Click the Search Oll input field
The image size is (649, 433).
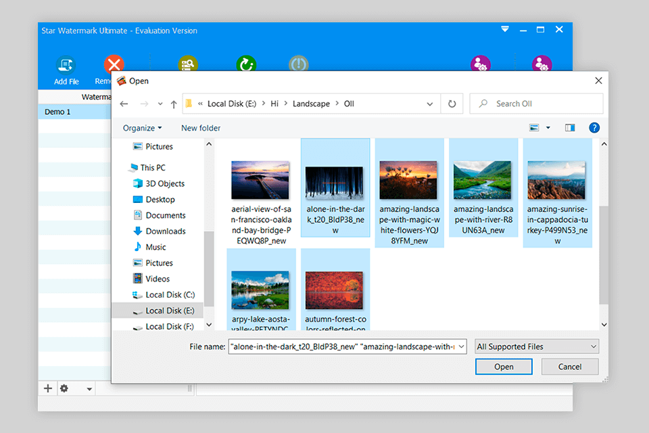pyautogui.click(x=536, y=104)
